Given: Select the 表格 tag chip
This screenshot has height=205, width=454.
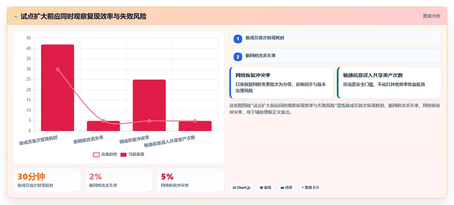Looking at the screenshot, I should [265, 187].
